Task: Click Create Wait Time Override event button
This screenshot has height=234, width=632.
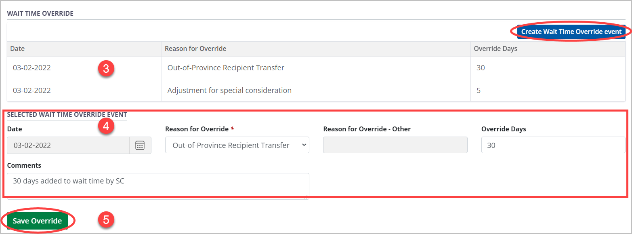Action: 571,32
